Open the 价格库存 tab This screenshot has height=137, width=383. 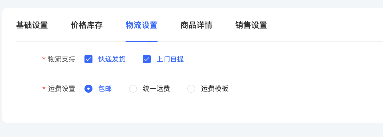point(87,25)
